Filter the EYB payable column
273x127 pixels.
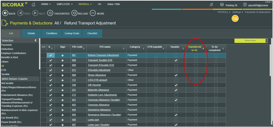(x=163, y=49)
